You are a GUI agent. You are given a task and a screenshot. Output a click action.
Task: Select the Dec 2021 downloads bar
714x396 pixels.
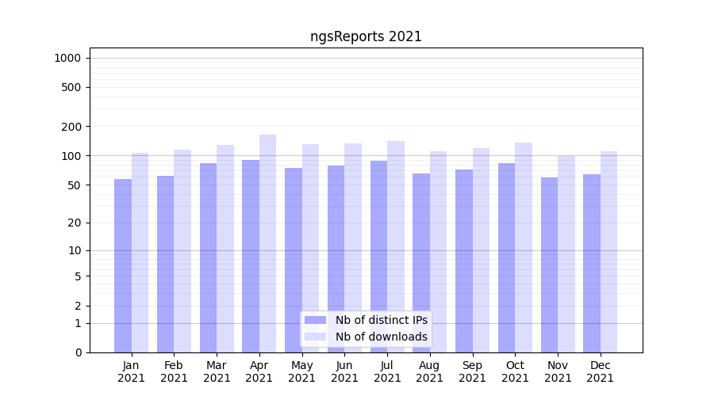[x=608, y=252]
